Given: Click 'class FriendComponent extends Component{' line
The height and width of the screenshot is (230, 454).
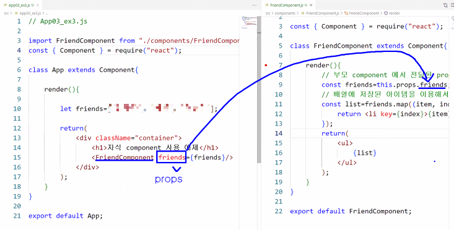Looking at the screenshot, I should point(369,46).
